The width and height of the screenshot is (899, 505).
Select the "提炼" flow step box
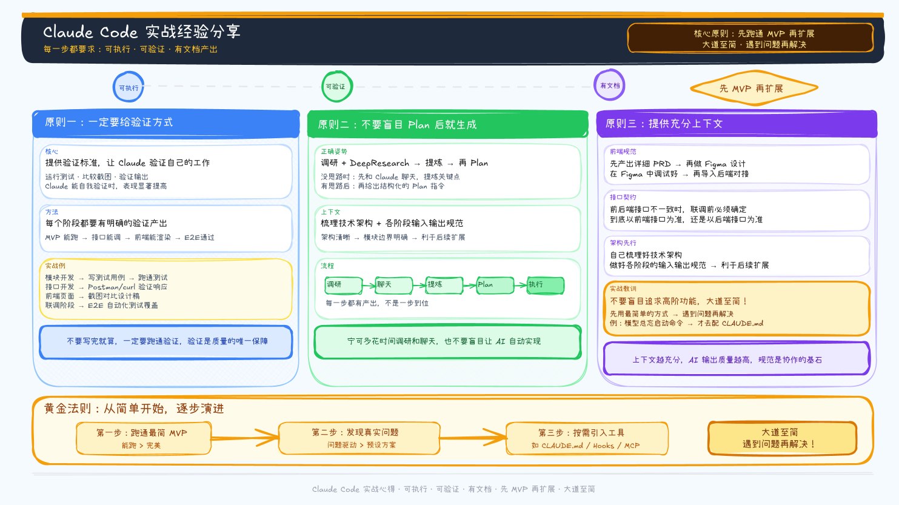(444, 285)
